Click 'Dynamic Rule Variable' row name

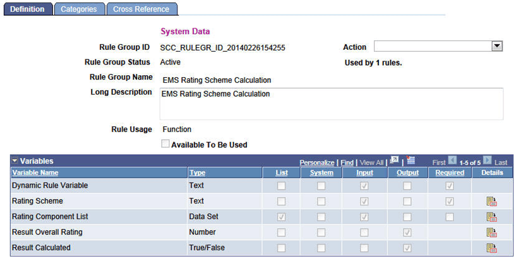tap(50, 185)
